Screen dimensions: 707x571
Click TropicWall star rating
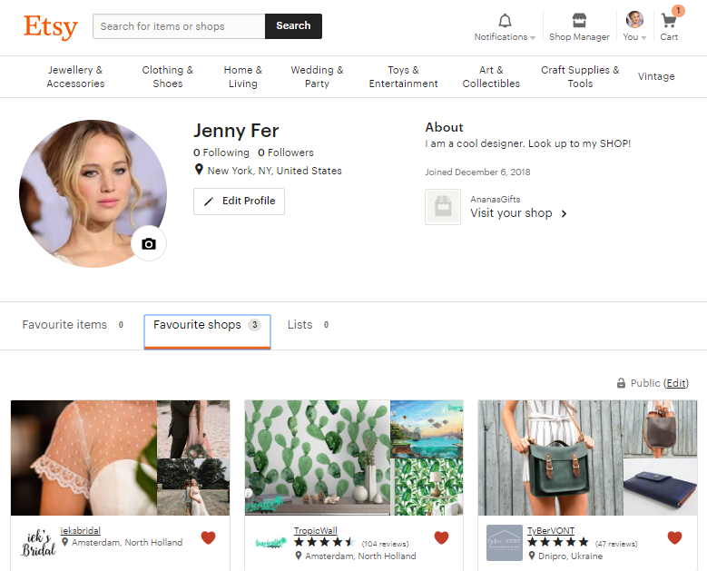324,543
